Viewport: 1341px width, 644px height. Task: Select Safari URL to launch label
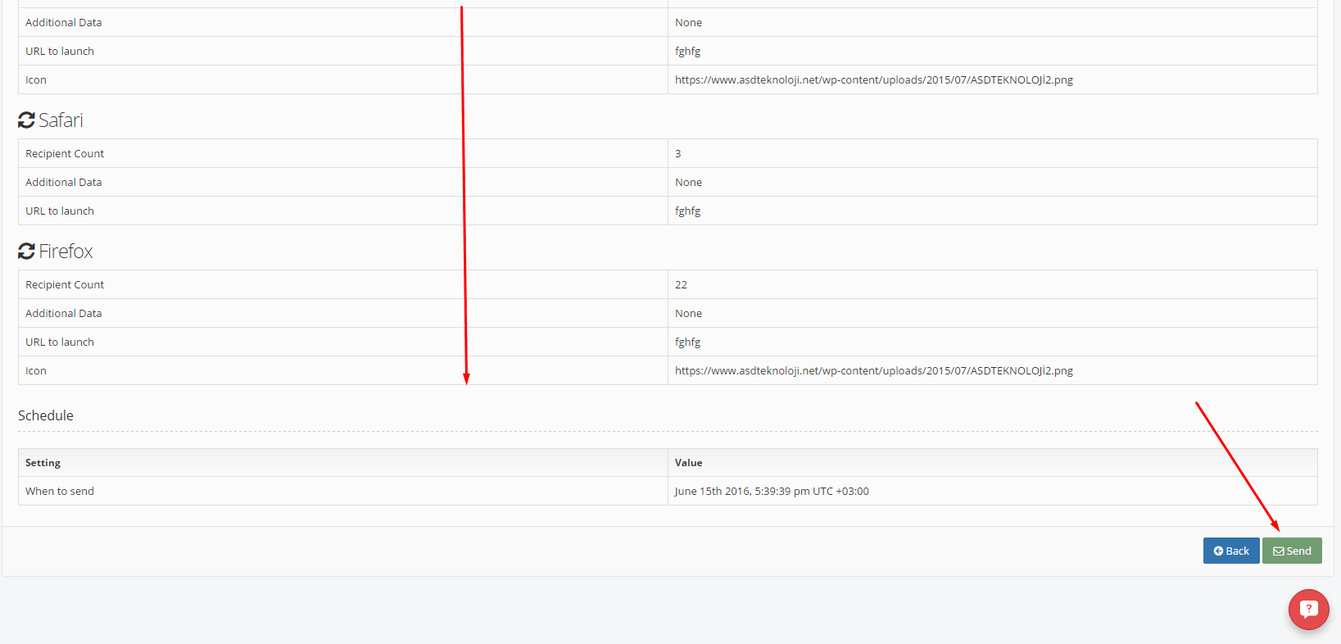click(60, 211)
